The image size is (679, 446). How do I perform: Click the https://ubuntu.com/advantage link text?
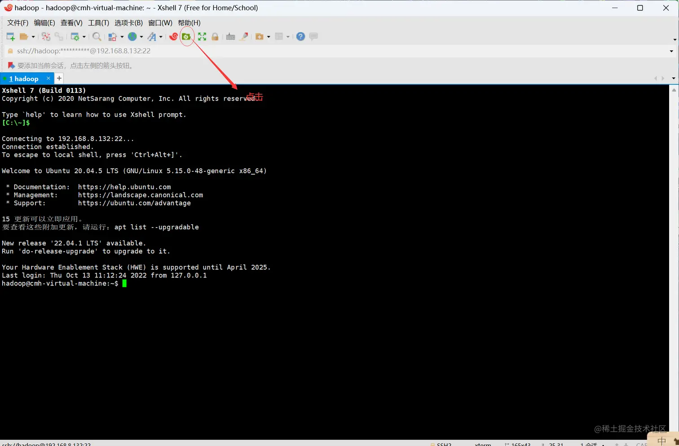(x=134, y=203)
